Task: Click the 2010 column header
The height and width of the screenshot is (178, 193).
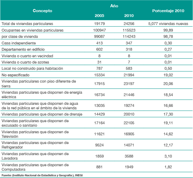Action: 129,16
